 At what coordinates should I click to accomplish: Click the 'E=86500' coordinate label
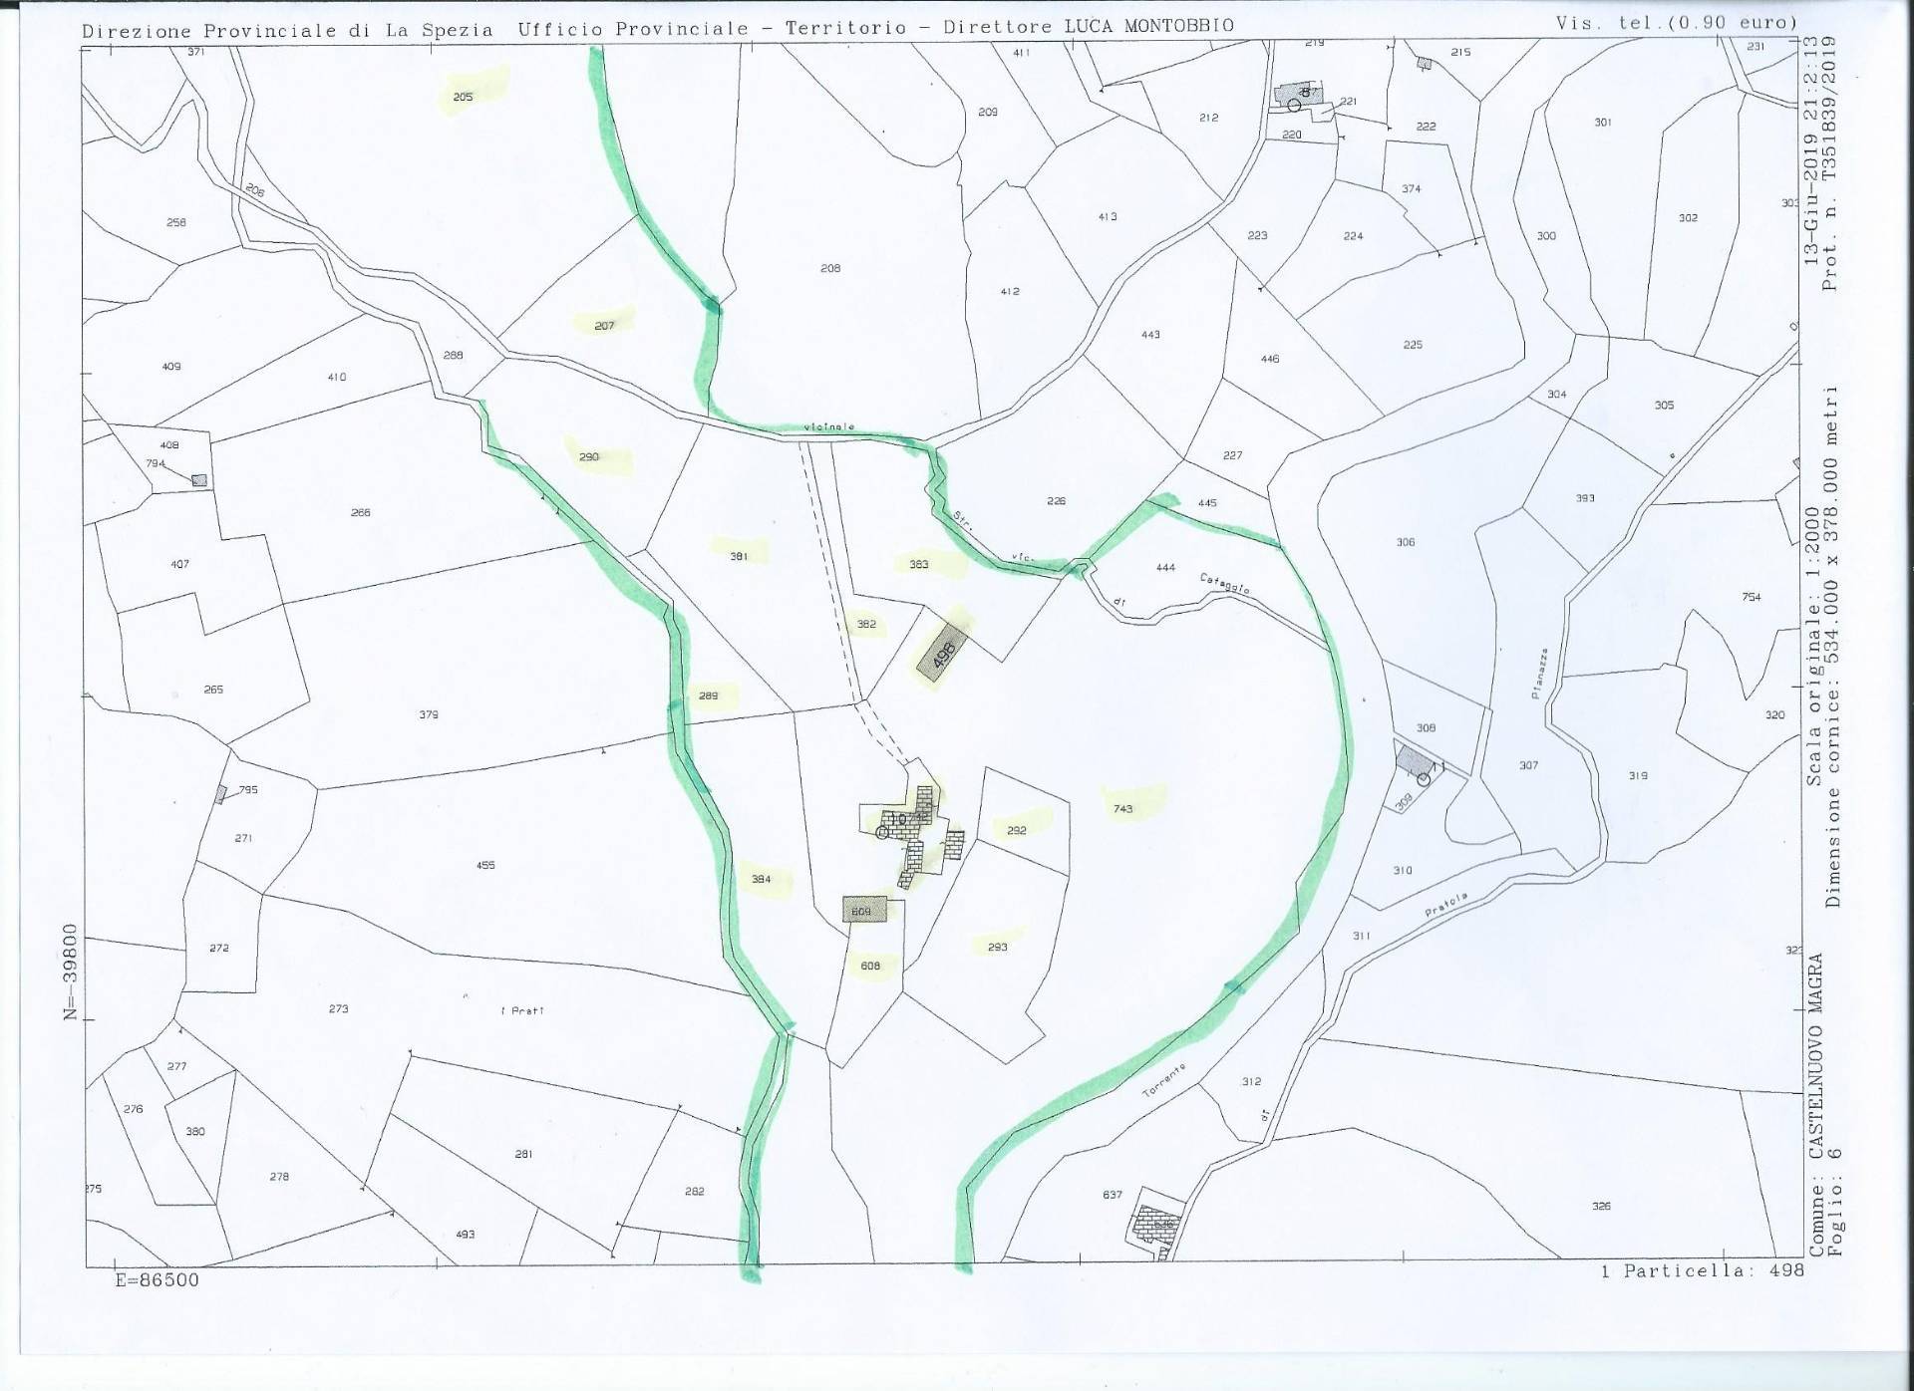[x=157, y=1280]
